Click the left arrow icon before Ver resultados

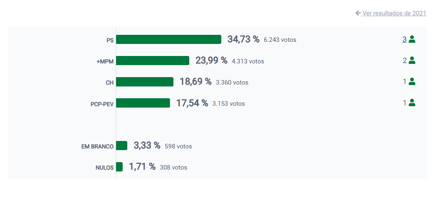coord(358,13)
